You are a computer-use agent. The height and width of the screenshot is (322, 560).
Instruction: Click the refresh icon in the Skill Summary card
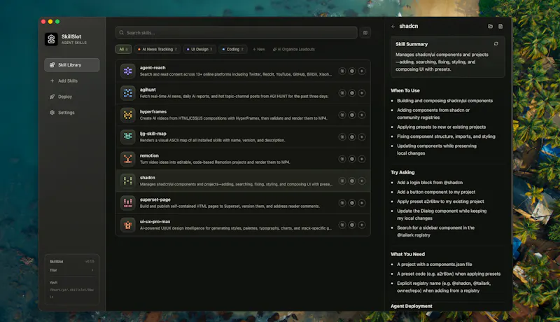496,43
